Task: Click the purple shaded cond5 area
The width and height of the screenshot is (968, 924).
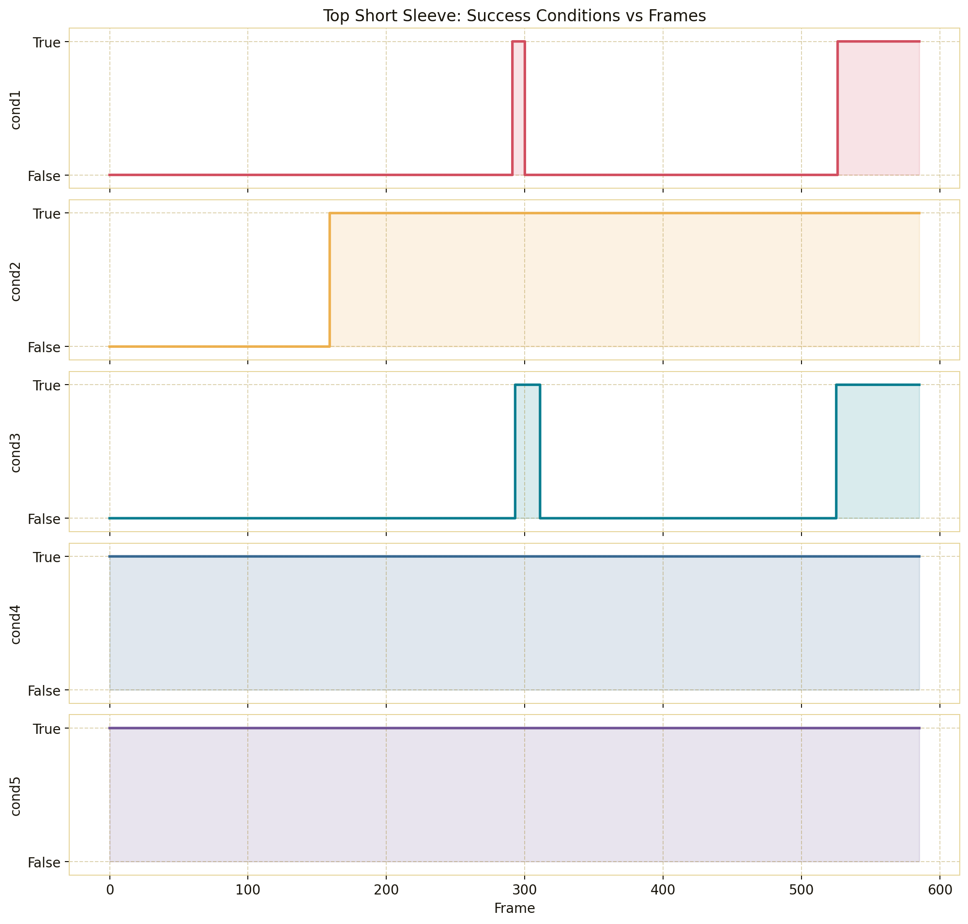Action: tap(514, 794)
